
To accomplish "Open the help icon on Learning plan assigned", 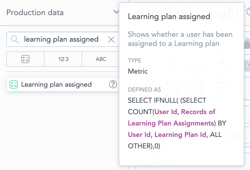I will pos(113,84).
